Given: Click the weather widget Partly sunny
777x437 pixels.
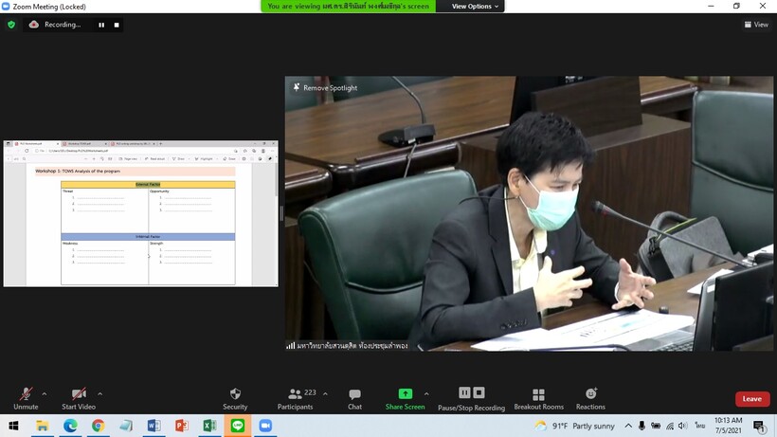Looking at the screenshot, I should (x=575, y=426).
